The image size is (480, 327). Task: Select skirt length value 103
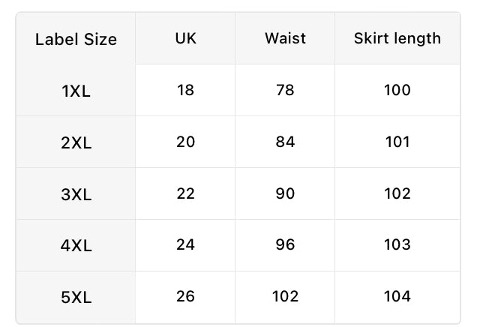tap(397, 244)
